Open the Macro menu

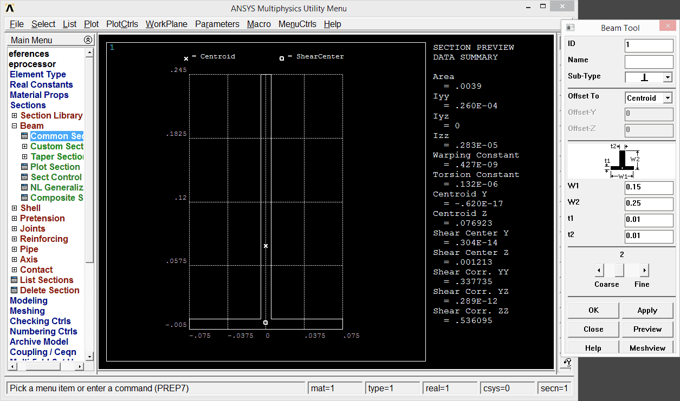[x=259, y=24]
